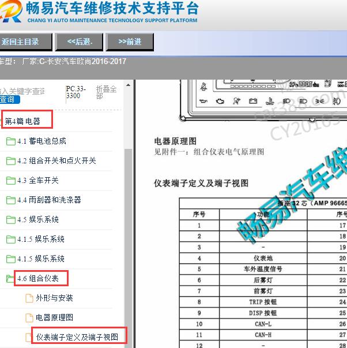Open the 外形与安装 page
Image resolution: width=347 pixels, height=348 pixels.
[x=54, y=298]
